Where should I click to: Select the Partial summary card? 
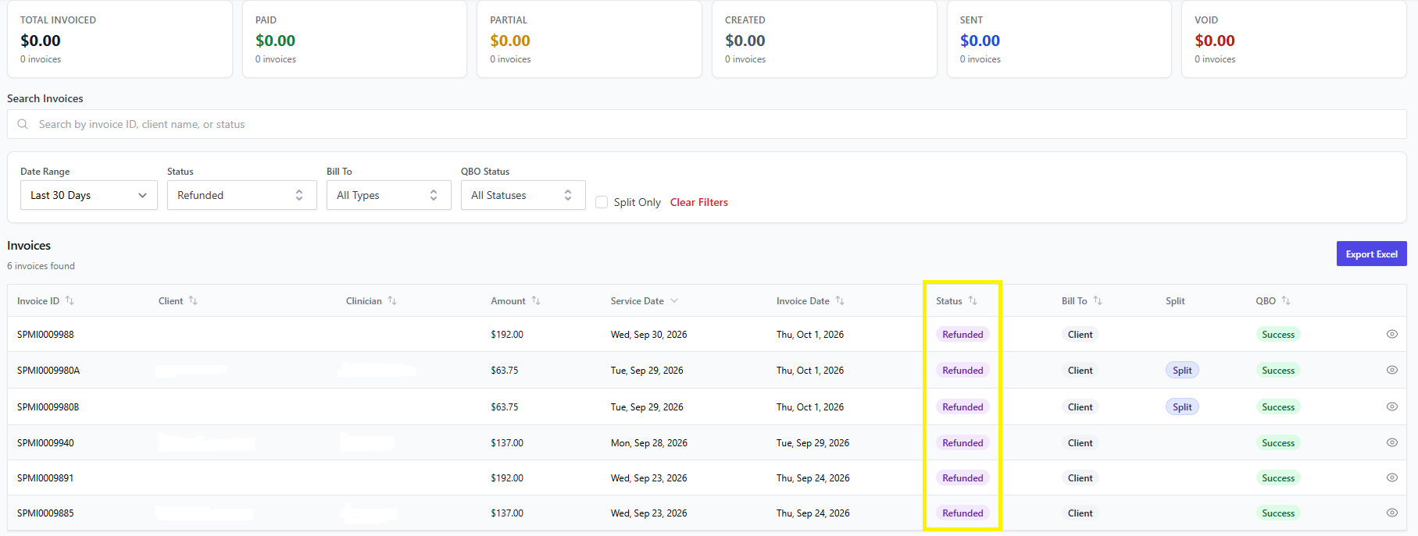pyautogui.click(x=590, y=39)
